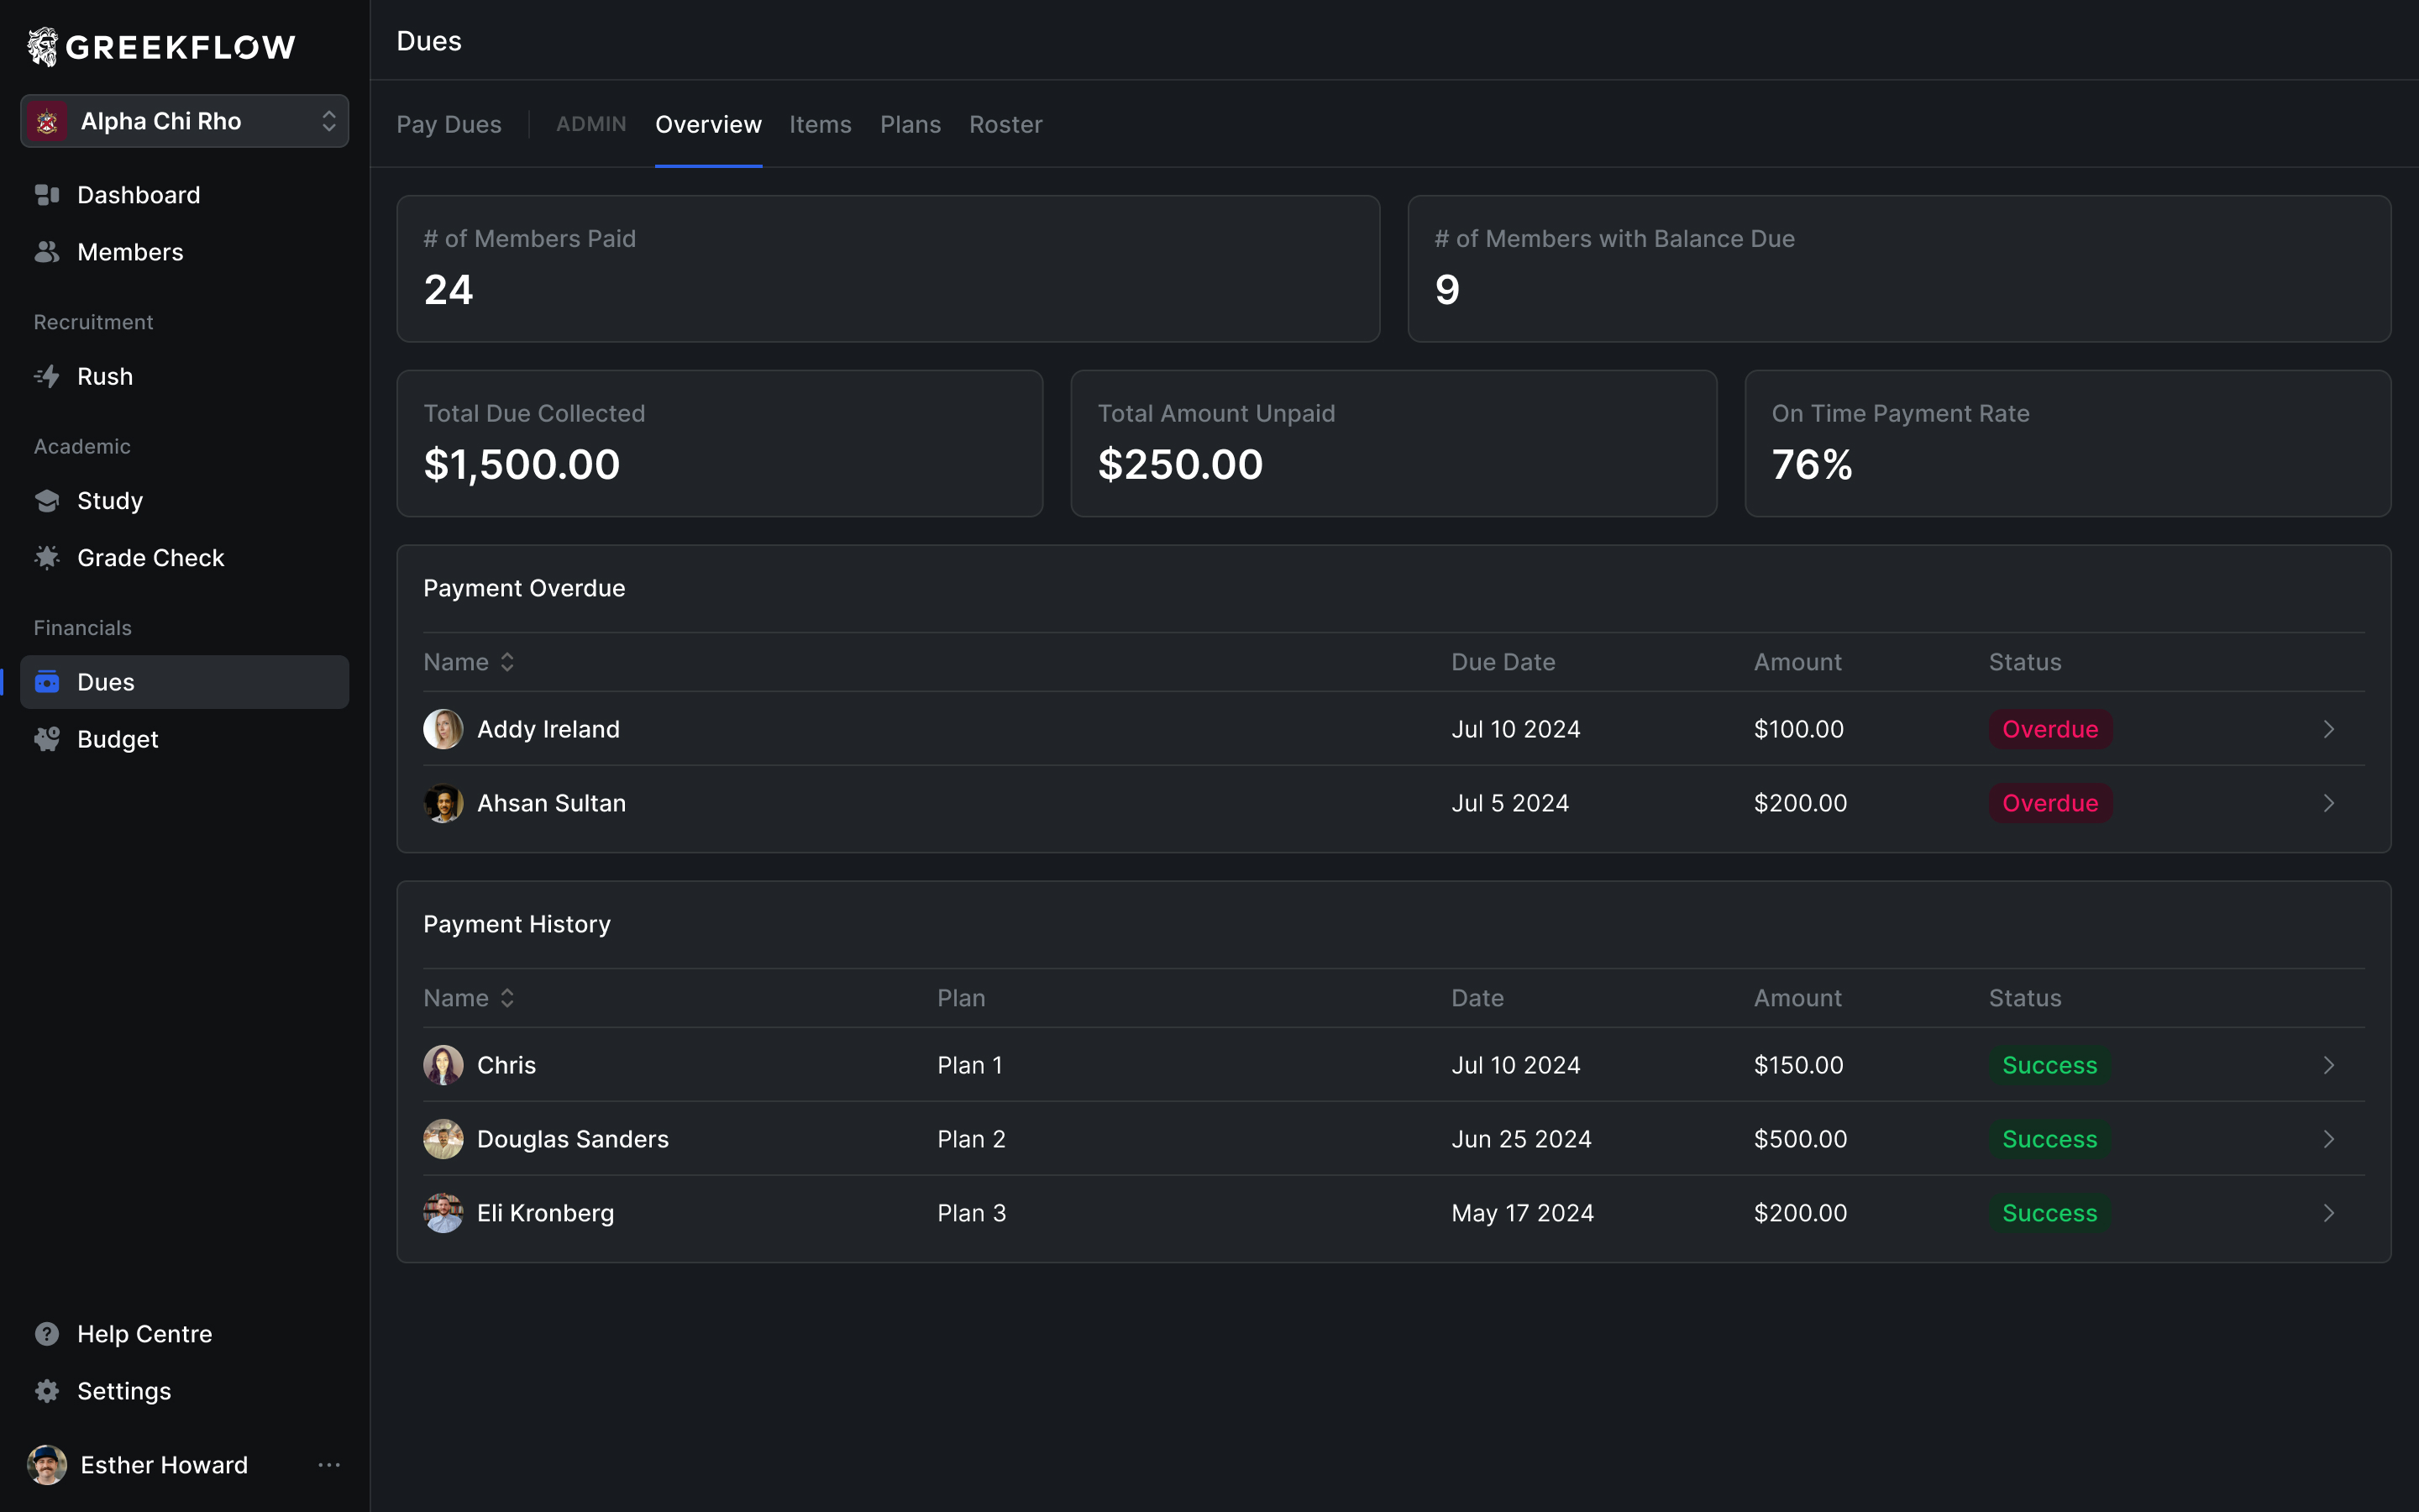This screenshot has height=1512, width=2419.
Task: Click the Settings gear icon
Action: pos(47,1391)
